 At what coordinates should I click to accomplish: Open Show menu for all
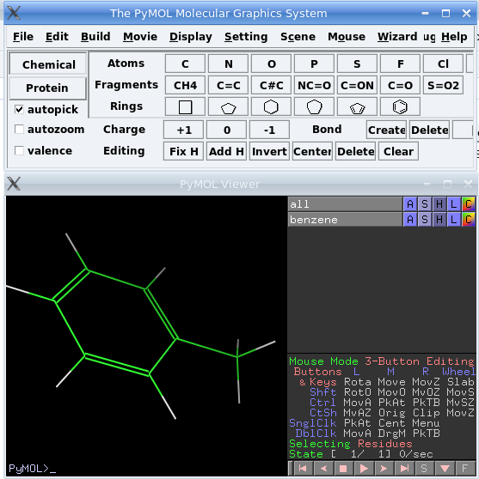pyautogui.click(x=425, y=203)
